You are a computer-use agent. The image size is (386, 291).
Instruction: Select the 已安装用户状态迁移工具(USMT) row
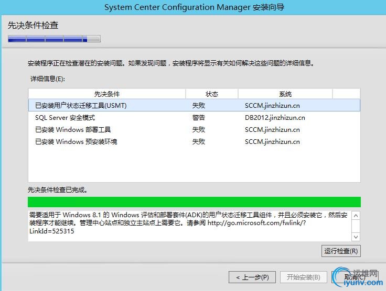[81, 105]
